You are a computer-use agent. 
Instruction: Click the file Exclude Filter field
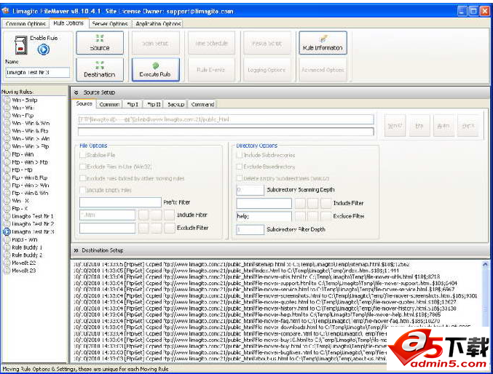pyautogui.click(x=107, y=228)
